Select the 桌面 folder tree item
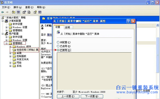 pos(17,53)
